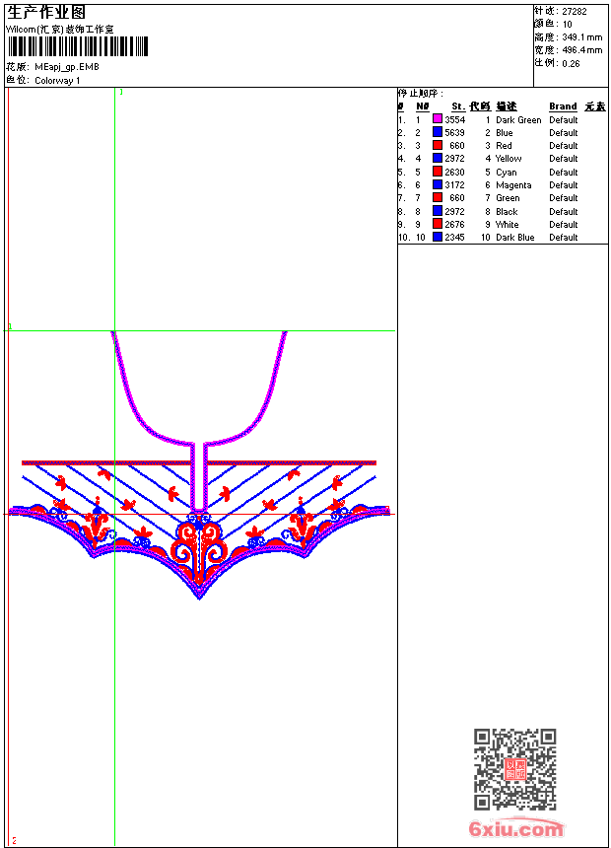Image resolution: width=611 pixels, height=848 pixels.
Task: Click the embroidery design preview
Action: 199,465
